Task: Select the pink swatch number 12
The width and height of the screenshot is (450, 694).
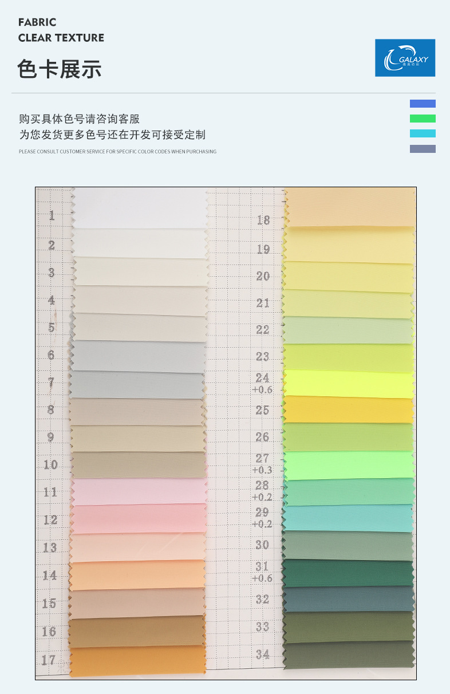Action: [x=139, y=519]
